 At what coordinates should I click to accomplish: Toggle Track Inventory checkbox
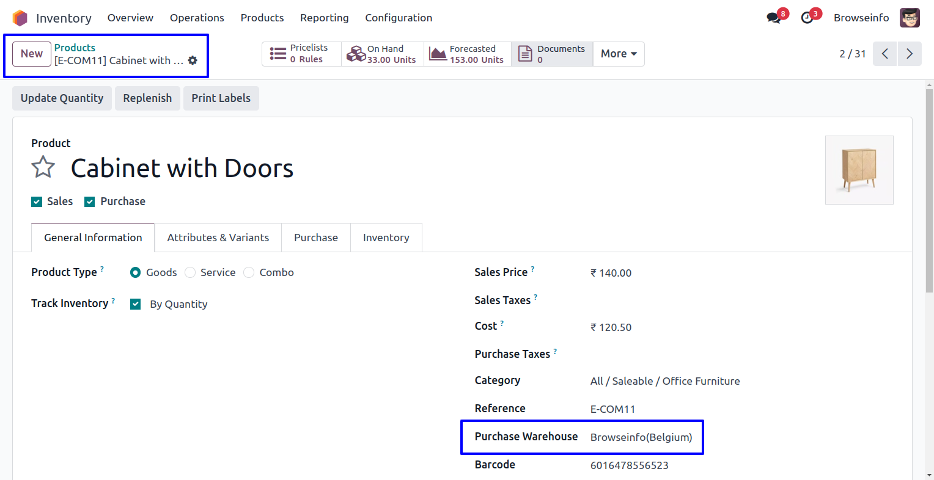coord(136,304)
